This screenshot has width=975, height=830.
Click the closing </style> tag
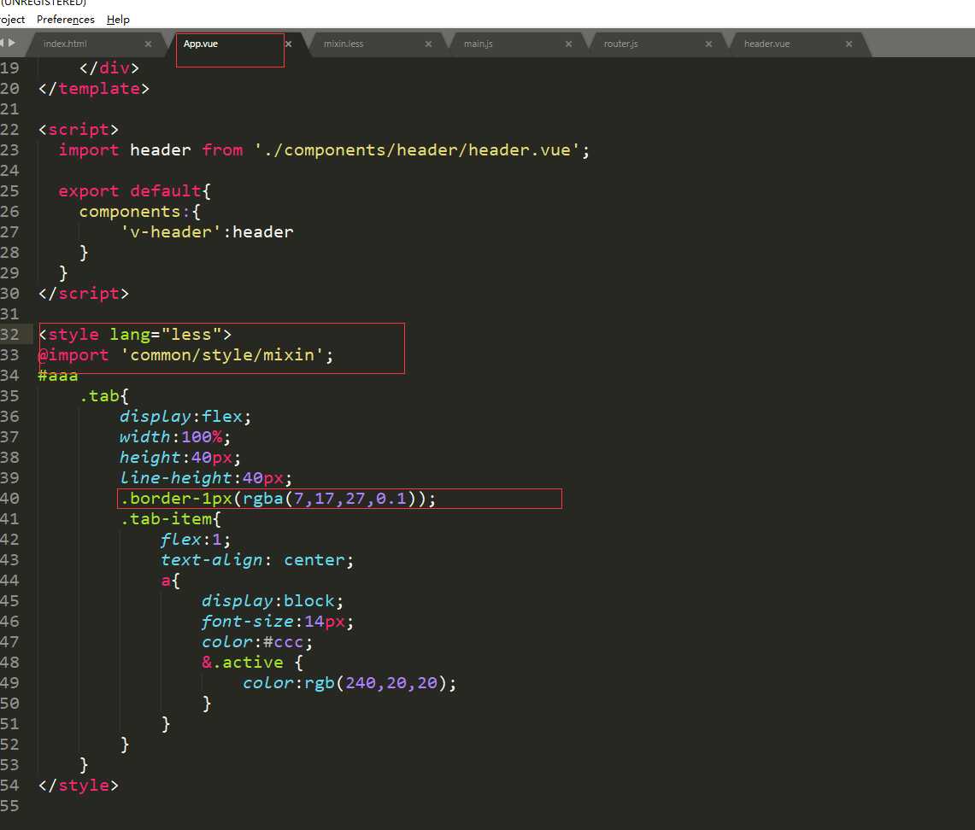(79, 786)
